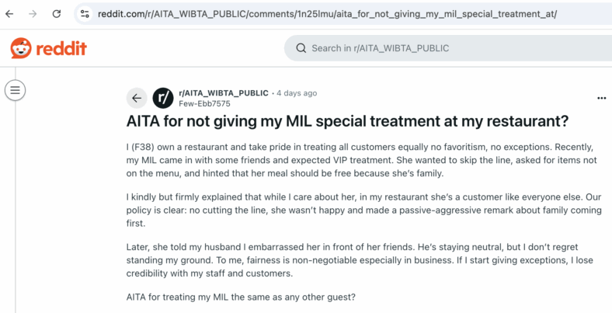Reload the page with refresh icon
This screenshot has height=313, width=612.
[x=57, y=14]
